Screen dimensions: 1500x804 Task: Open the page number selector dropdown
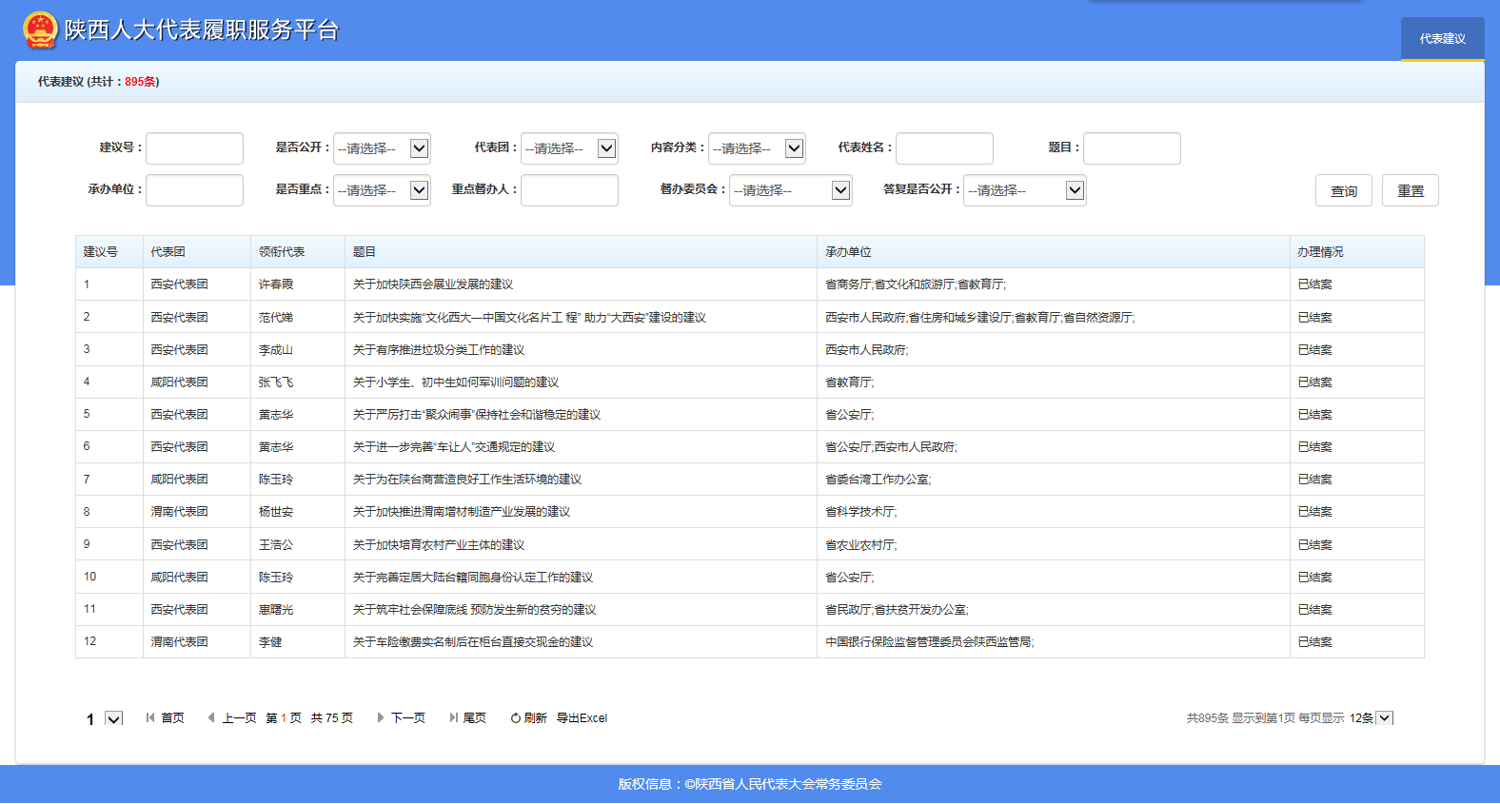point(113,718)
